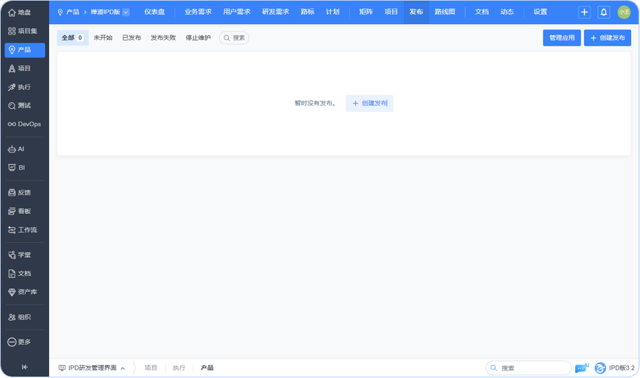
Task: Open the 看板 kanban sidebar item
Action: click(x=19, y=211)
